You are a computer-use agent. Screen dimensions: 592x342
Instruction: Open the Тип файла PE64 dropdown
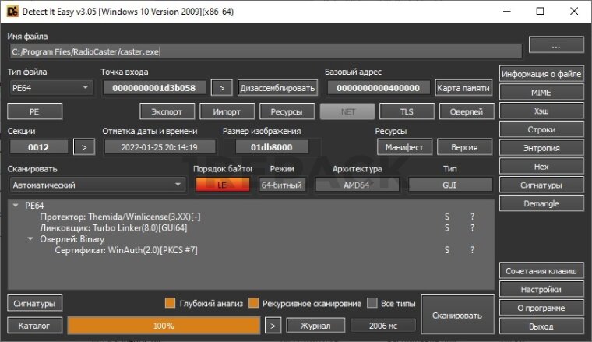tap(51, 88)
